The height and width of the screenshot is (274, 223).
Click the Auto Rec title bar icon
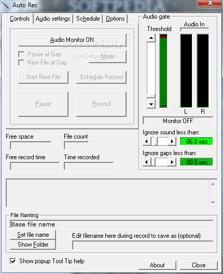tap(6, 5)
